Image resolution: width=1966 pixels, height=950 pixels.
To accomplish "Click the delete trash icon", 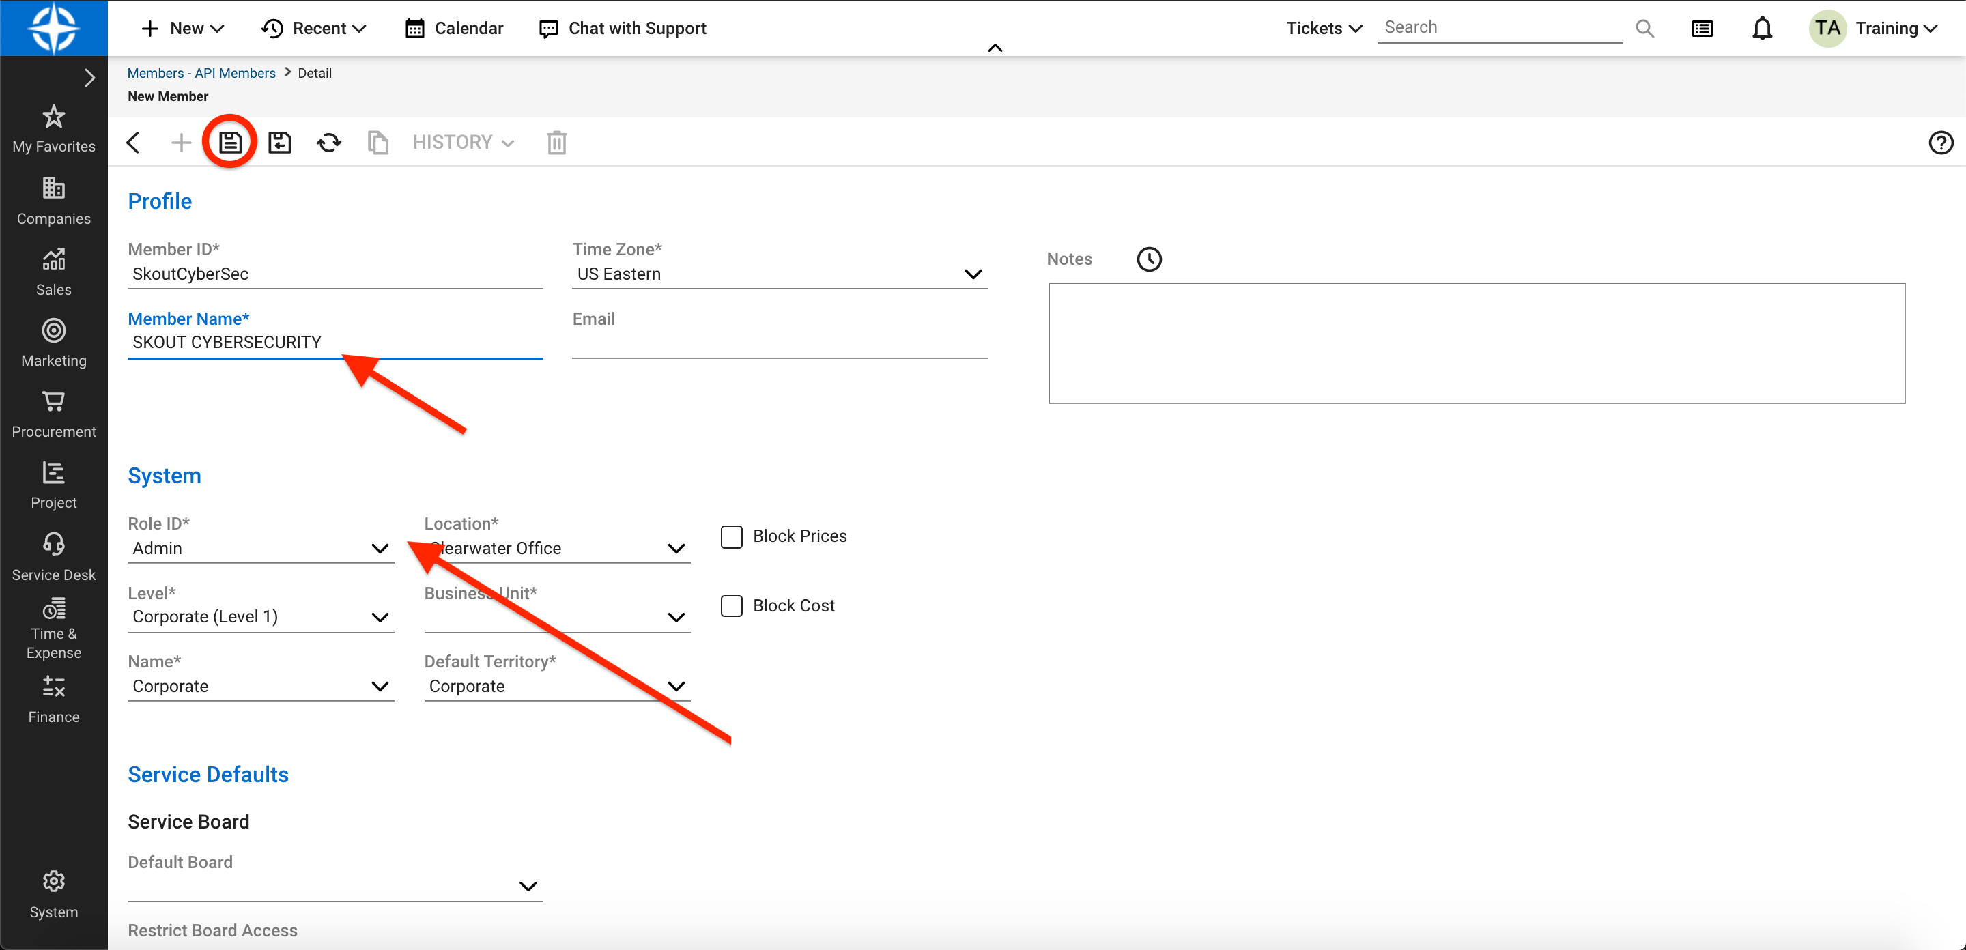I will click(x=556, y=142).
